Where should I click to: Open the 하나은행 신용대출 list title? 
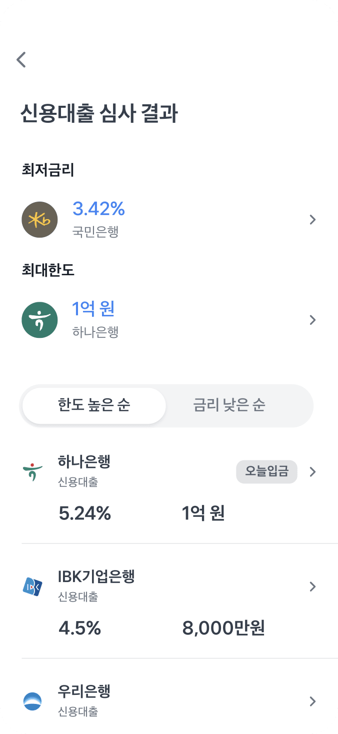(84, 462)
